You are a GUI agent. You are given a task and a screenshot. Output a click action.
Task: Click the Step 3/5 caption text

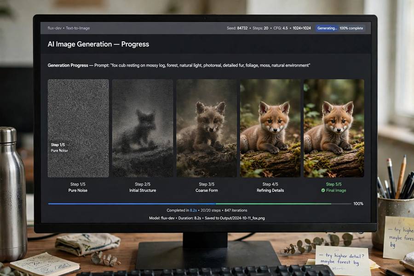[207, 184]
